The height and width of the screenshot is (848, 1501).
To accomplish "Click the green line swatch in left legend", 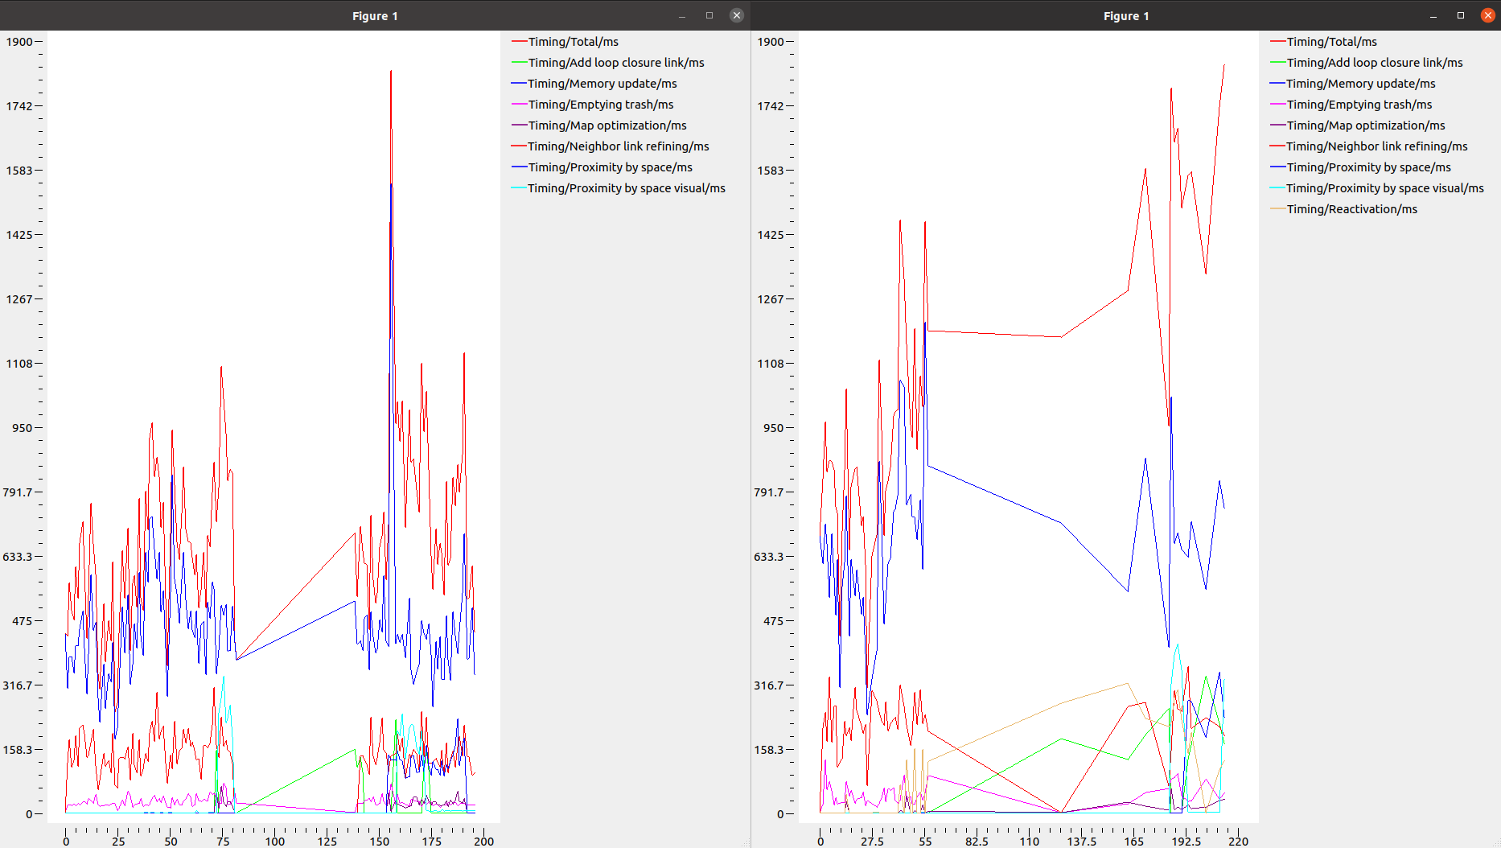I will pos(519,63).
